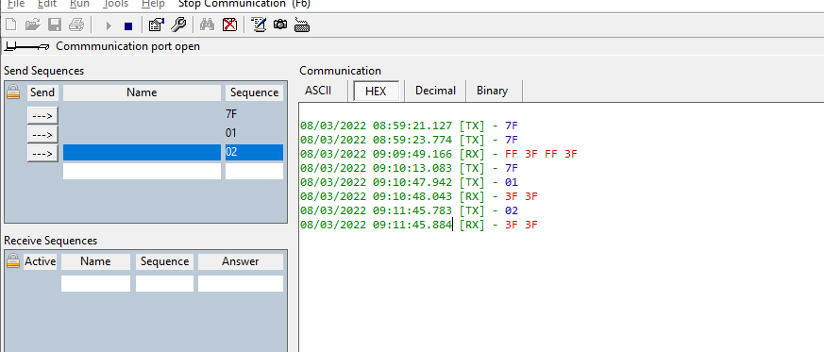Click the 08:59:21.127 TX log line

coord(410,126)
